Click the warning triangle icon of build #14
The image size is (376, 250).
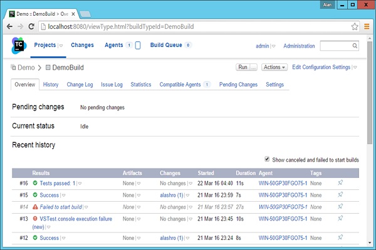click(35, 207)
